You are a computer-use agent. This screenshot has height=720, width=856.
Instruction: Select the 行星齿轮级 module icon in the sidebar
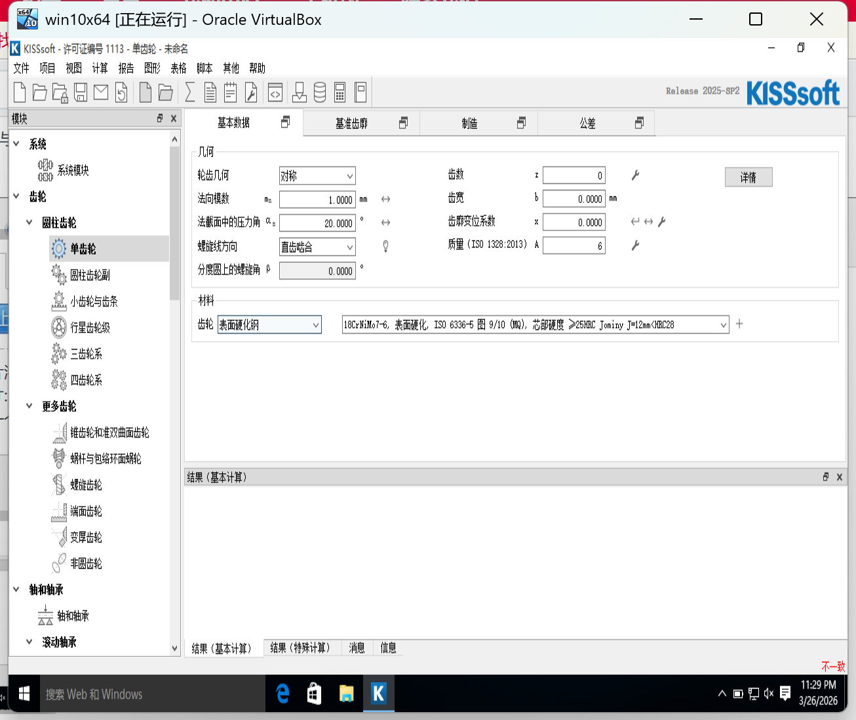pyautogui.click(x=59, y=327)
